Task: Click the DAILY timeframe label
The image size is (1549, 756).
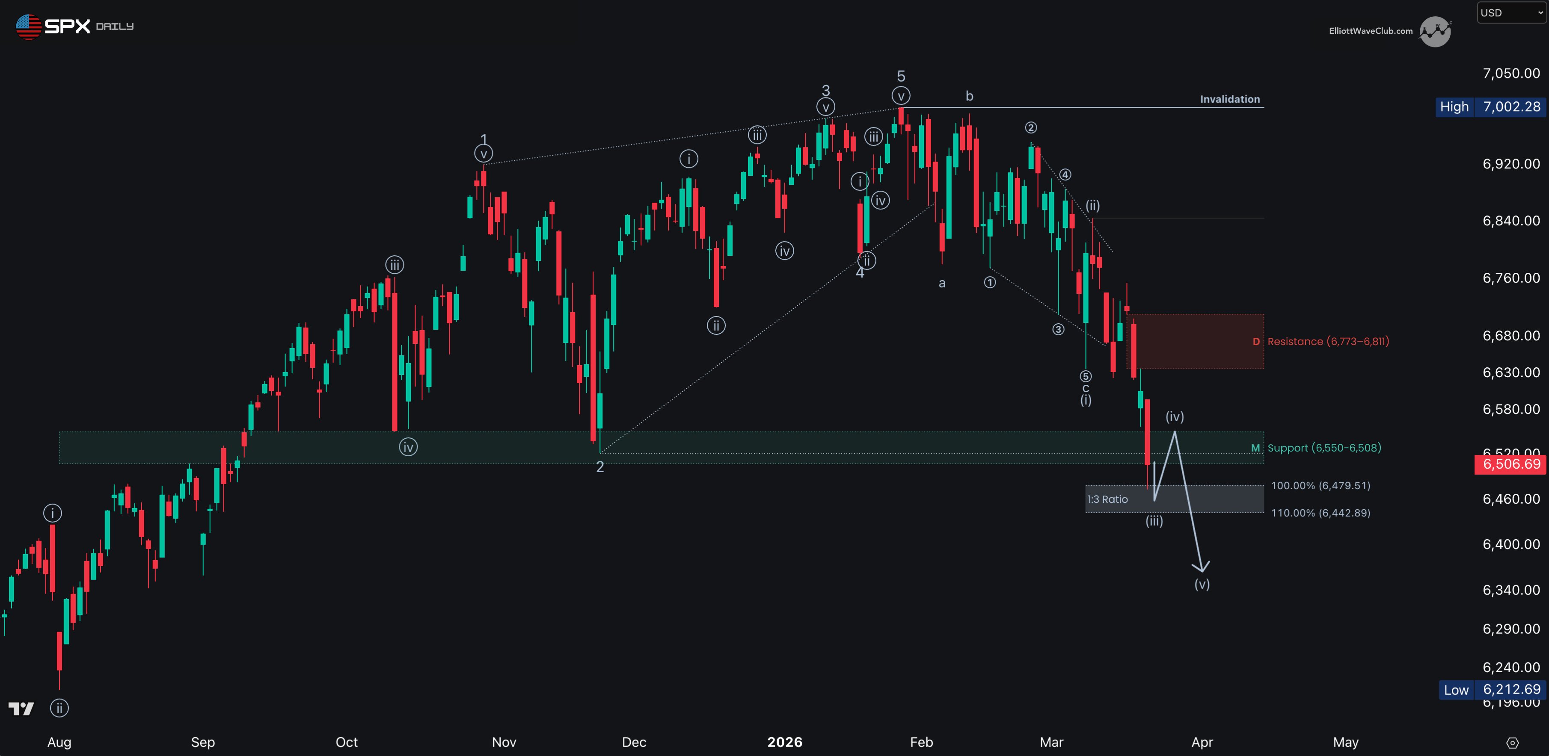Action: click(x=115, y=27)
